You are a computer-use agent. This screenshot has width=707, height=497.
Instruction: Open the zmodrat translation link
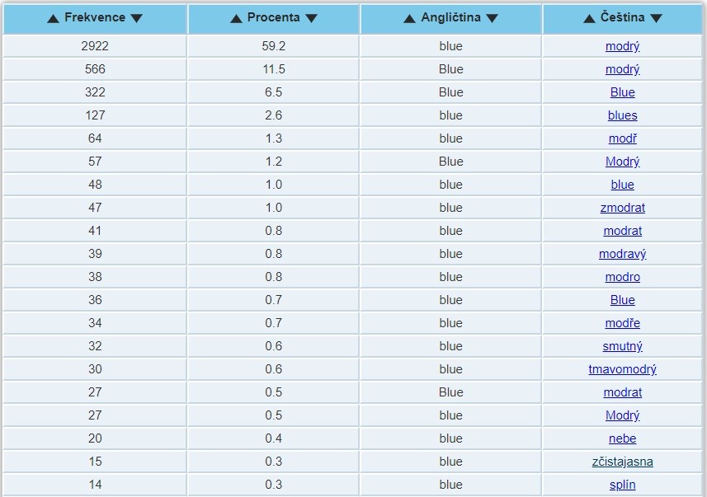[x=622, y=208]
